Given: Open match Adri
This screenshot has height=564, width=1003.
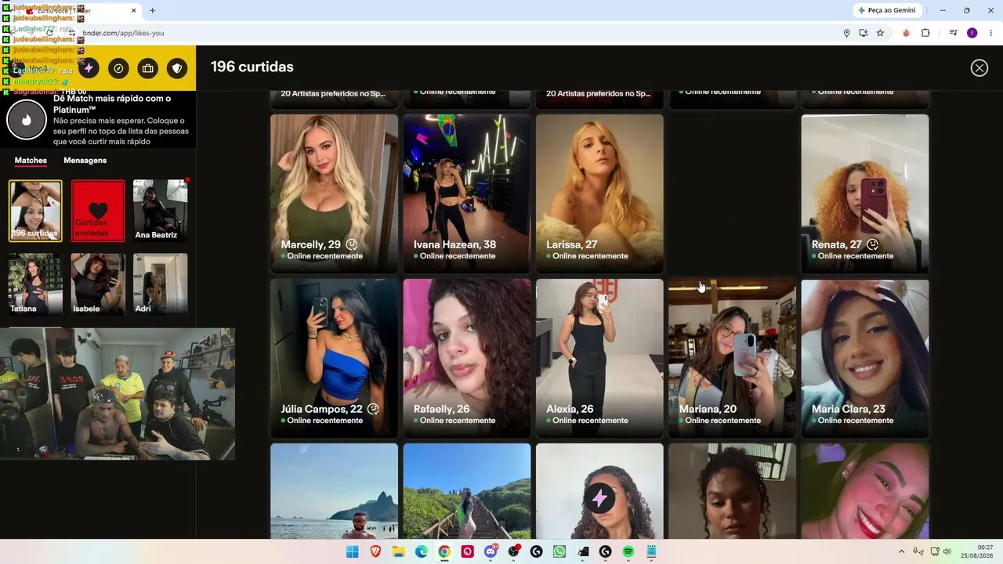Looking at the screenshot, I should [x=161, y=284].
